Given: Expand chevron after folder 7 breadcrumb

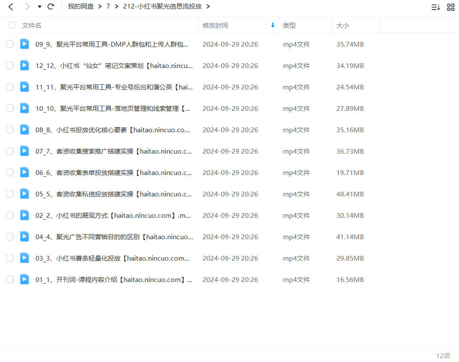Looking at the screenshot, I should click(x=117, y=6).
